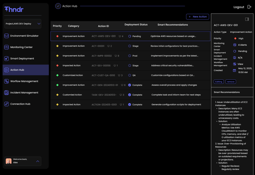Click Smart Recommendations panel heading
The height and width of the screenshot is (175, 255).
227,92
